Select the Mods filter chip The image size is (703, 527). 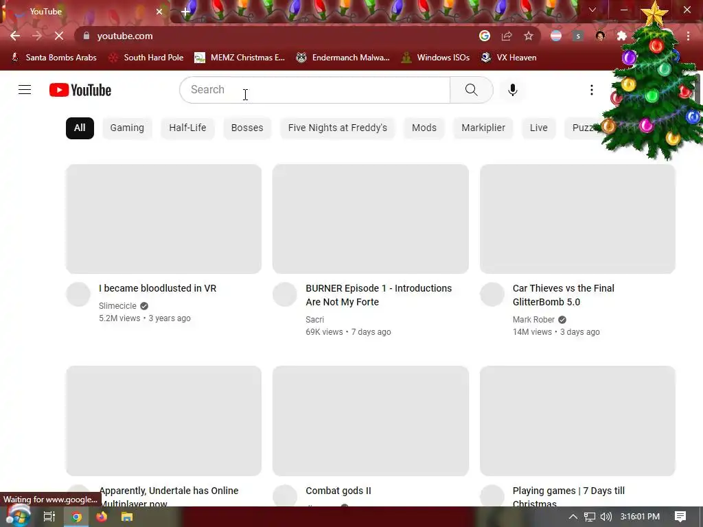click(424, 128)
